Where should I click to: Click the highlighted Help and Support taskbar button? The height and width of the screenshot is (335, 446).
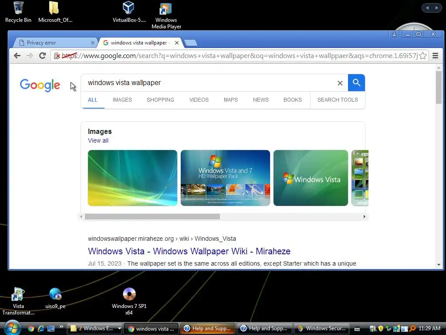coord(208,328)
